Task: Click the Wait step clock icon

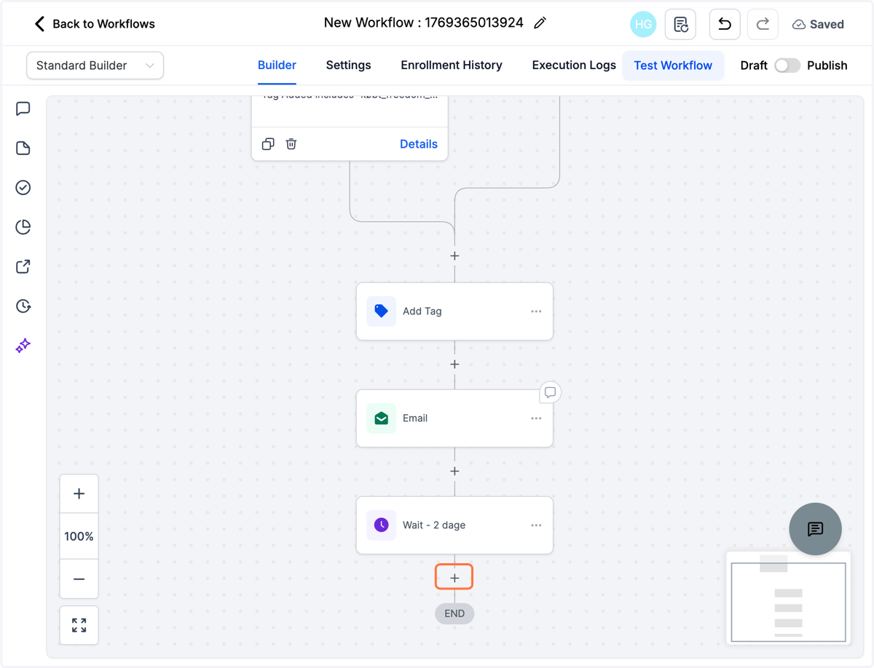Action: tap(381, 525)
